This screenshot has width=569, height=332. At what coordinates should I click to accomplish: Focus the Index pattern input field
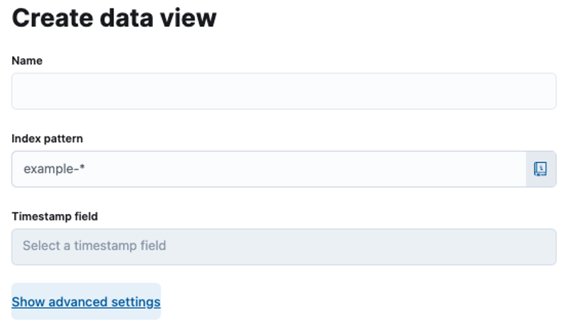click(x=269, y=169)
